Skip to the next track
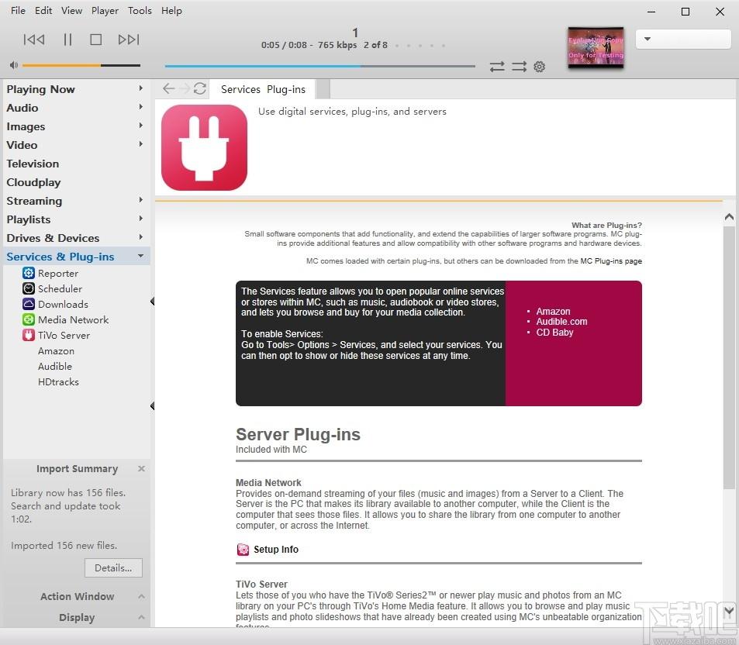The width and height of the screenshot is (739, 645). (x=129, y=39)
